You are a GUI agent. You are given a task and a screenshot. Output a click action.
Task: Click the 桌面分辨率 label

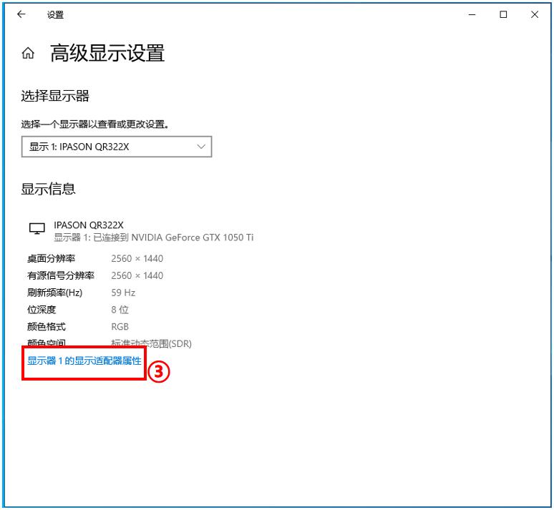point(51,258)
